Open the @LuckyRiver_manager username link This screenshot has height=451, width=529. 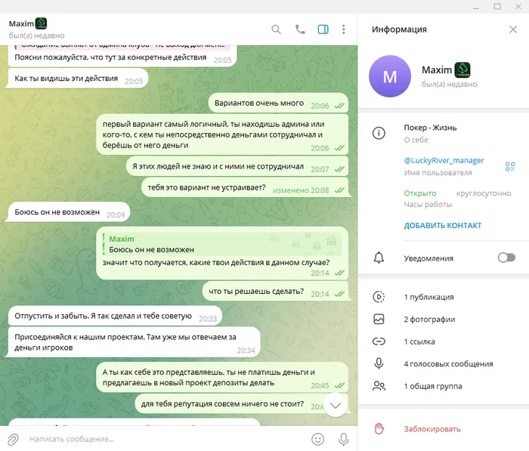coord(444,161)
